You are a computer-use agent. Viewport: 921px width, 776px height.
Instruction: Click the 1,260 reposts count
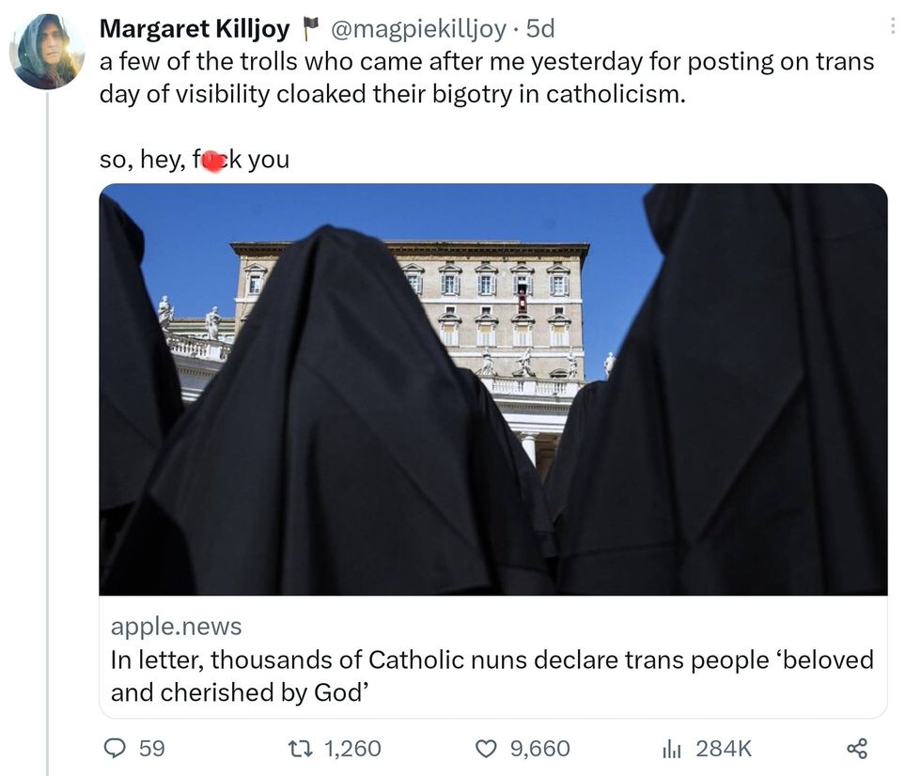tap(352, 748)
